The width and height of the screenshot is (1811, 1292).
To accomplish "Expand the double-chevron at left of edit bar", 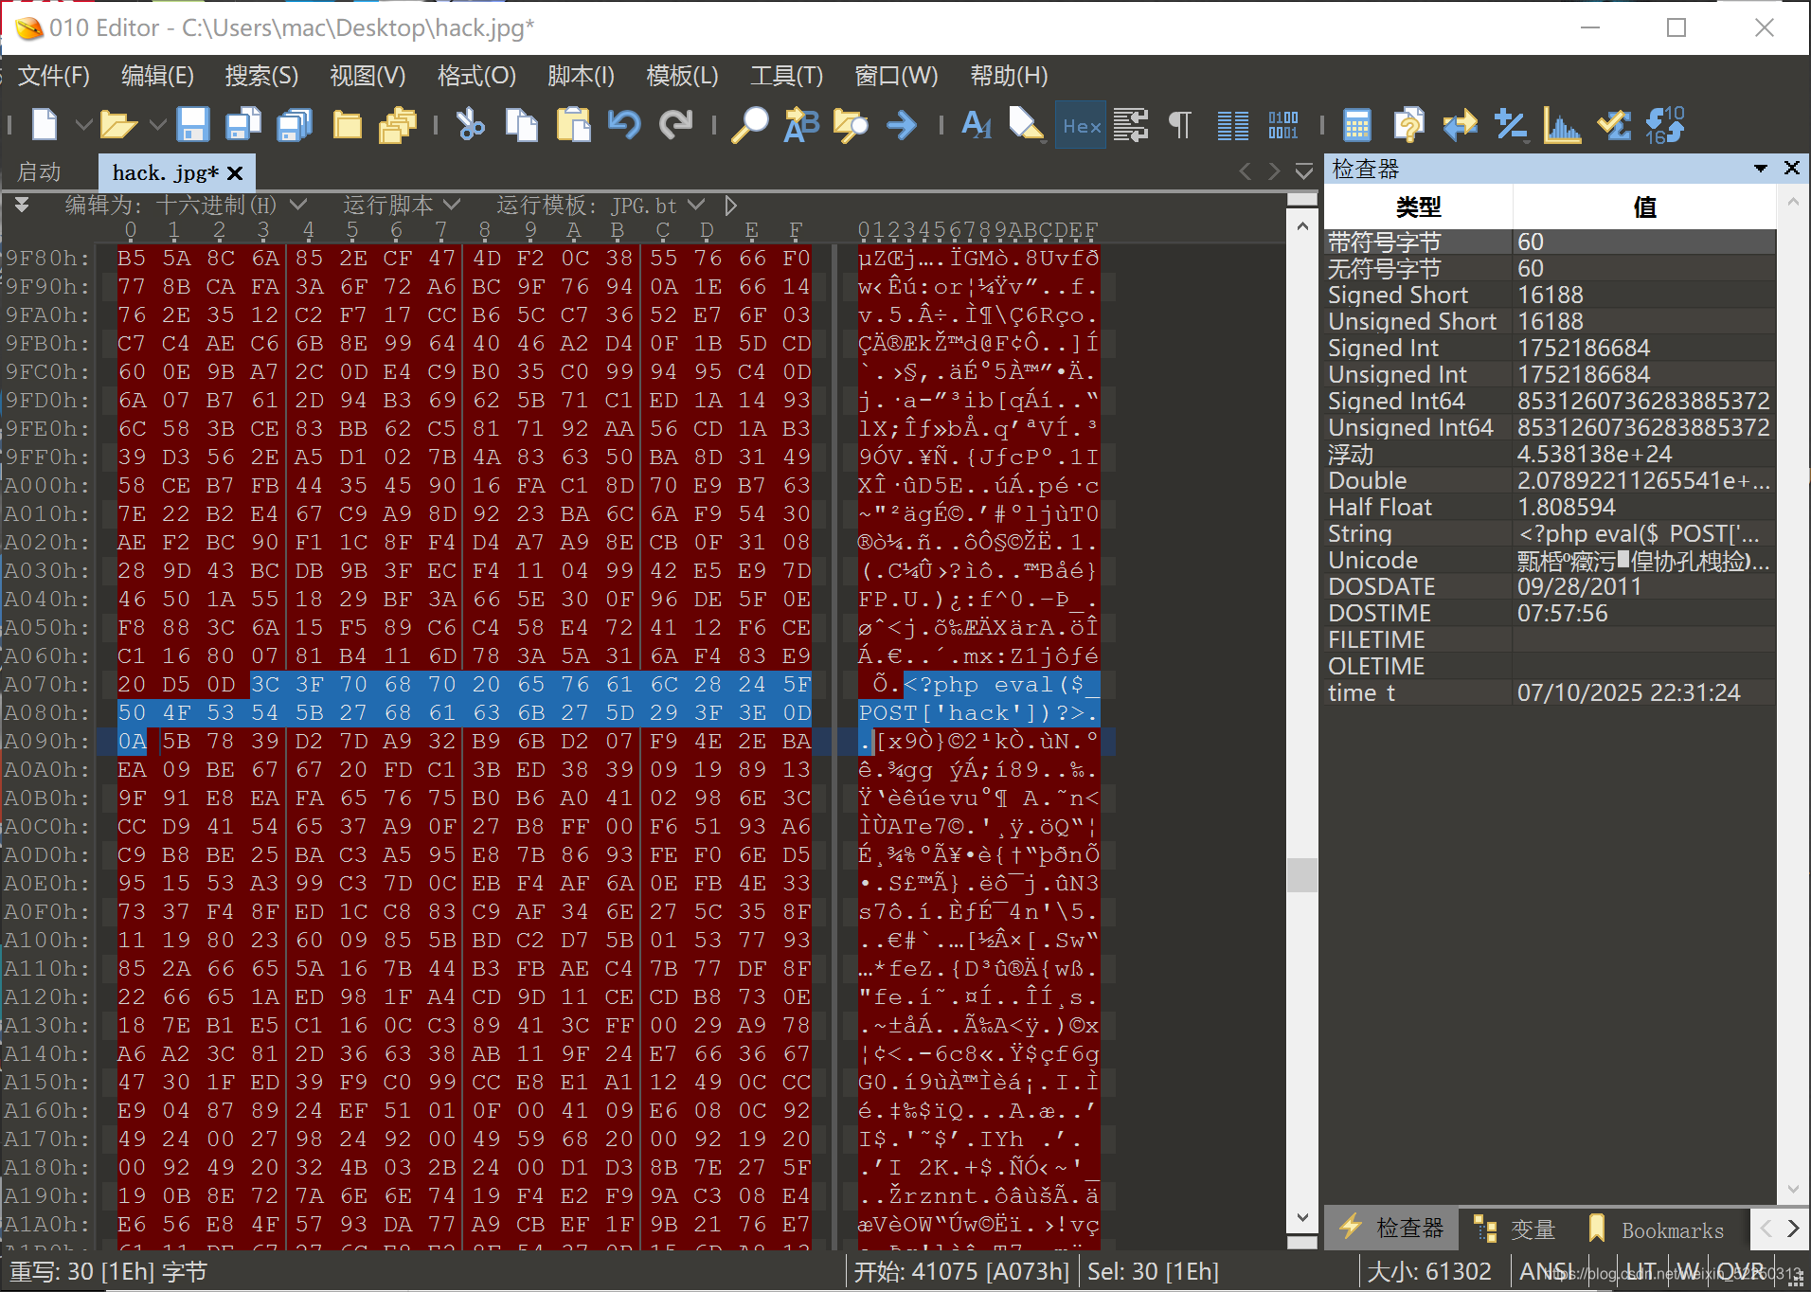I will 21,205.
